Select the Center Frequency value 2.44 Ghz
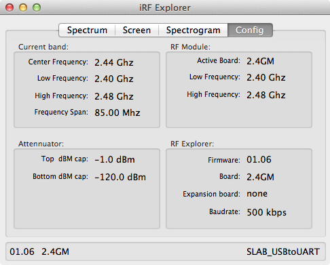 point(114,62)
